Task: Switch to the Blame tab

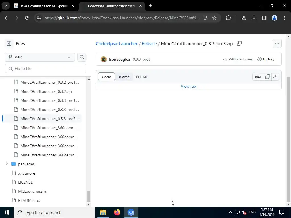Action: pyautogui.click(x=124, y=77)
